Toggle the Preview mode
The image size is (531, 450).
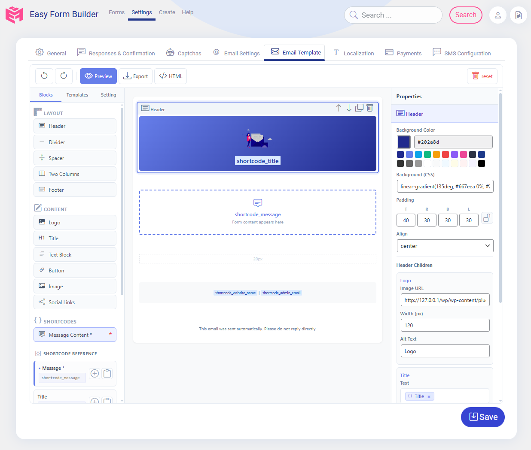(98, 76)
